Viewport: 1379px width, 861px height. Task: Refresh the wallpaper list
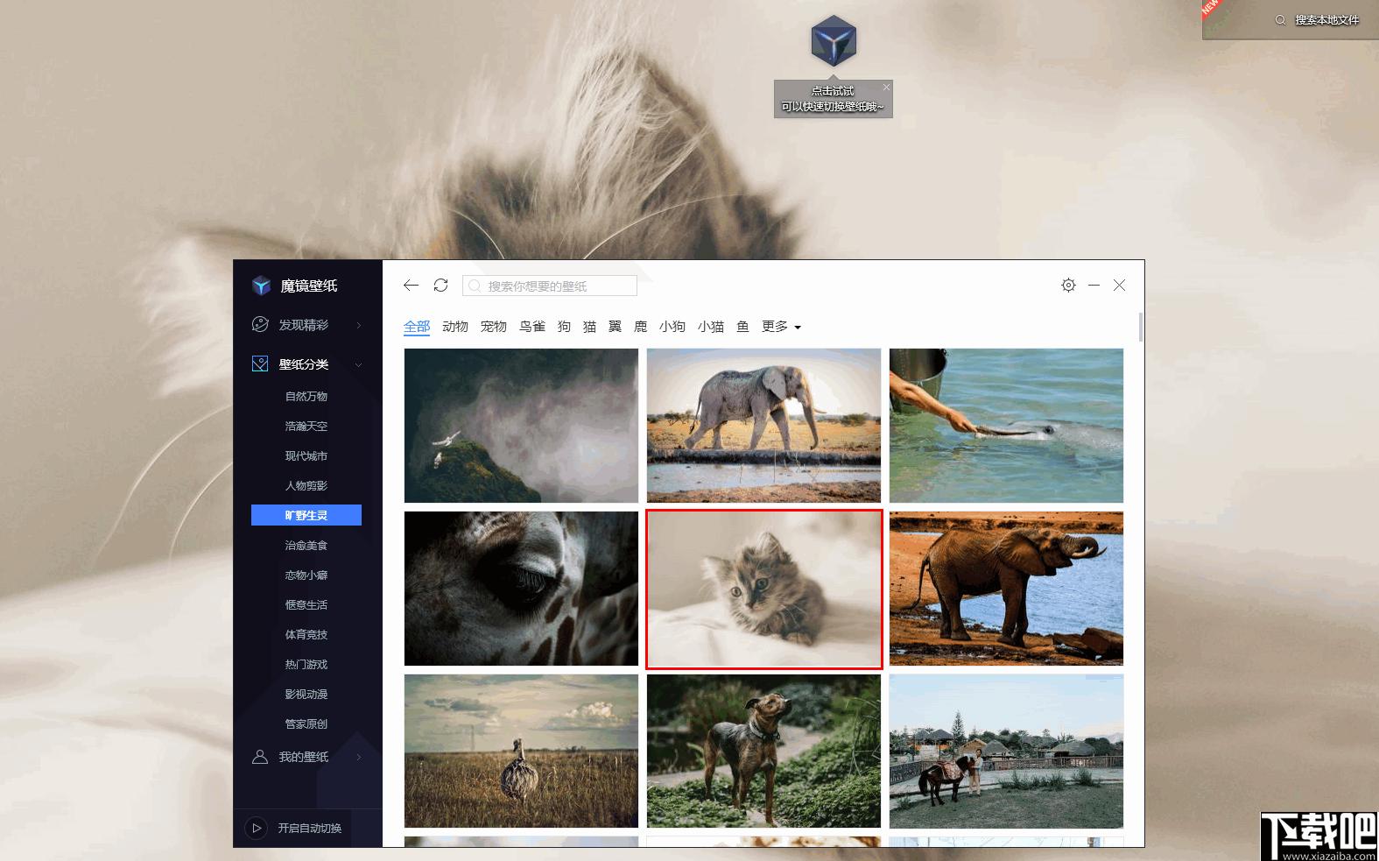click(x=440, y=286)
